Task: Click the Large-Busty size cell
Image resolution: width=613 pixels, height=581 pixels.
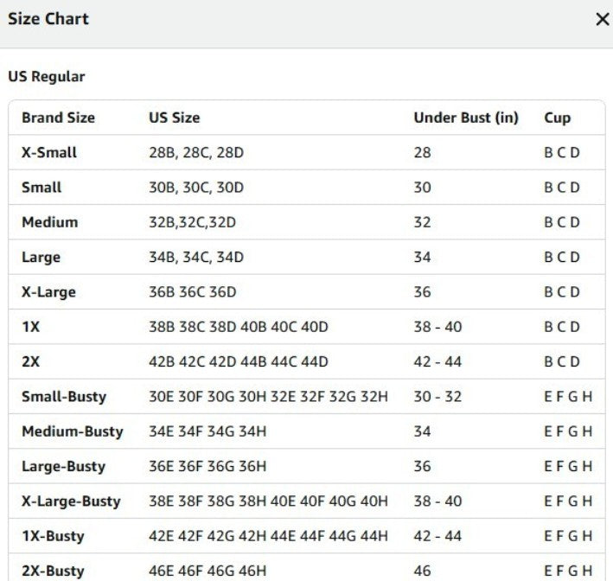Action: click(64, 466)
